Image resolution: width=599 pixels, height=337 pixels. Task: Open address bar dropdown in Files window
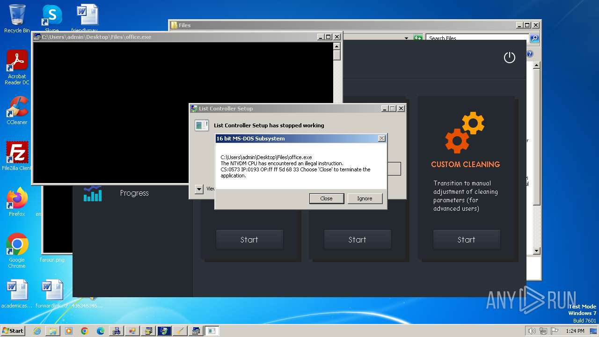[x=406, y=38]
